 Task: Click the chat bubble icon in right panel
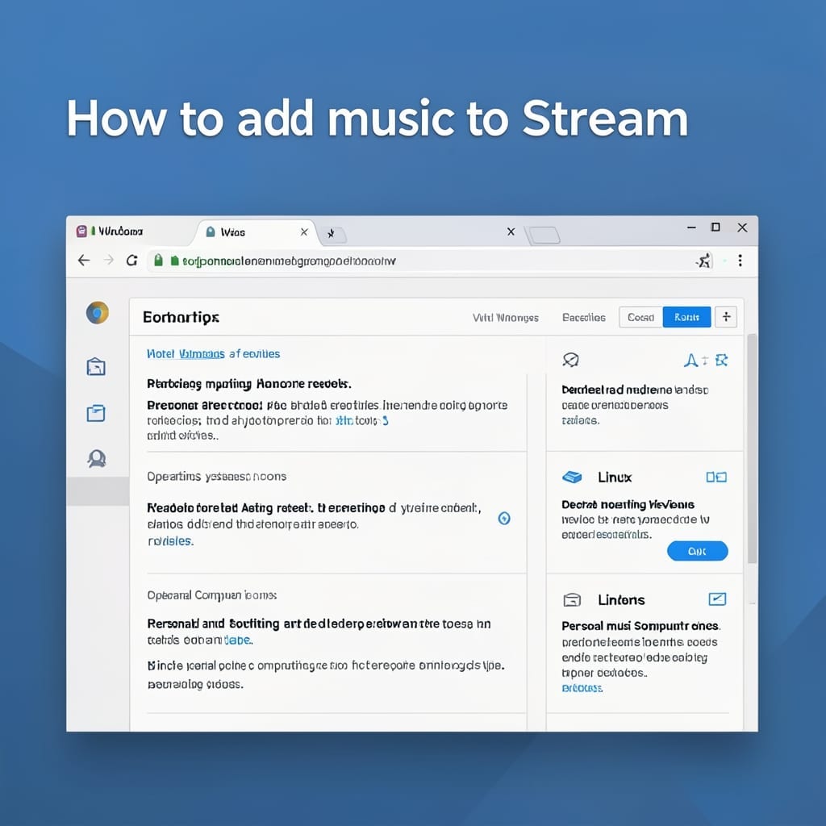[570, 360]
